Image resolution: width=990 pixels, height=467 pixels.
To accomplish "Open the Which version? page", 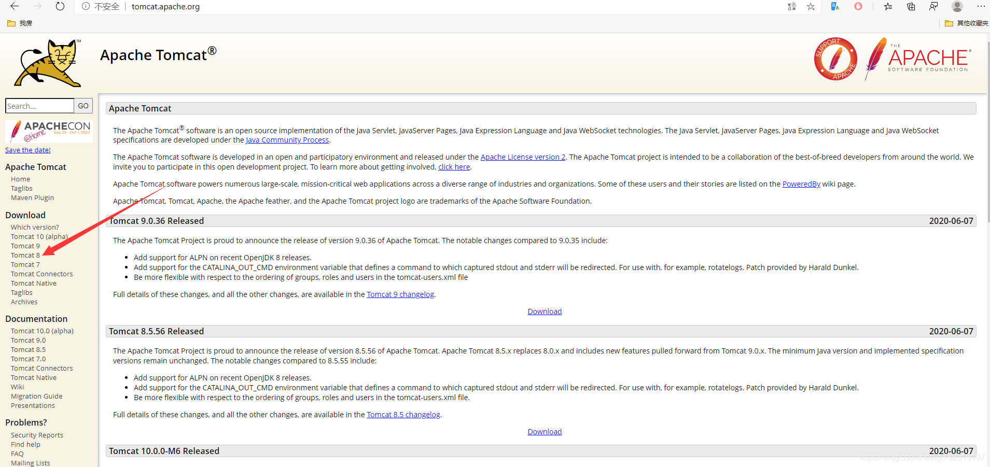I will pyautogui.click(x=35, y=228).
